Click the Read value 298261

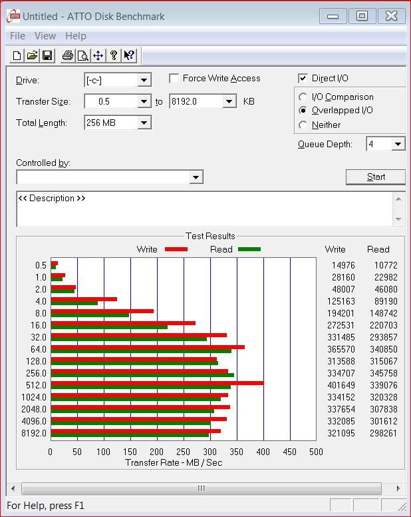[383, 433]
